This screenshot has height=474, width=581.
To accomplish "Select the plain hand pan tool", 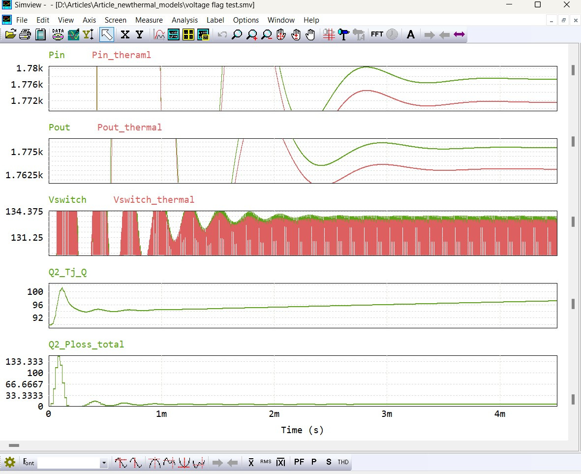I will (x=310, y=34).
